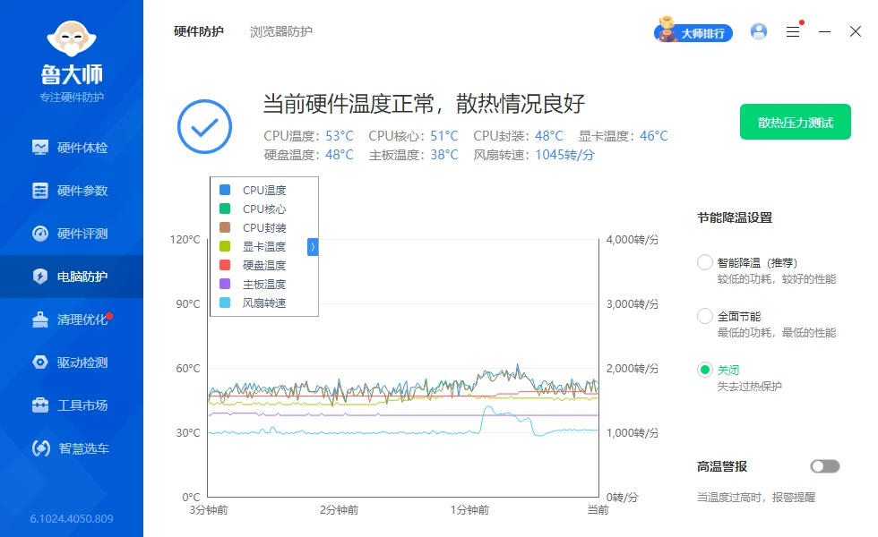
Task: Click 失去过热保护 description text
Action: (x=749, y=387)
